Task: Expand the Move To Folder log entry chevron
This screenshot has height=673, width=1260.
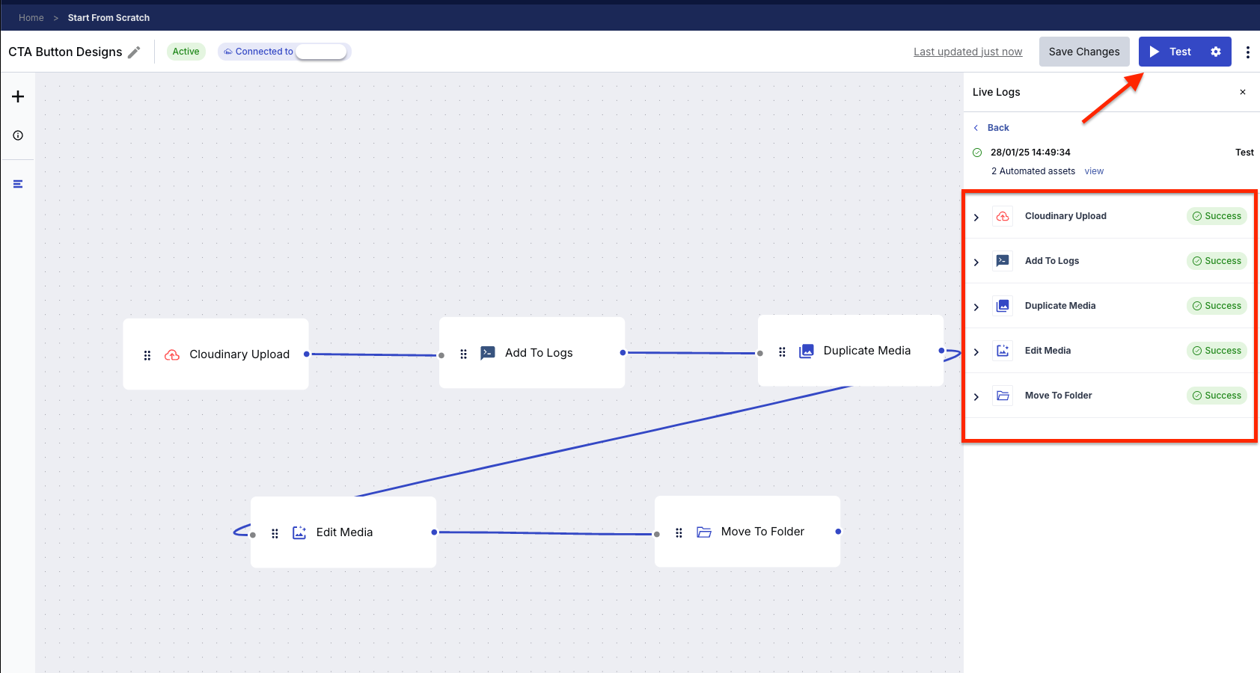Action: (x=976, y=396)
